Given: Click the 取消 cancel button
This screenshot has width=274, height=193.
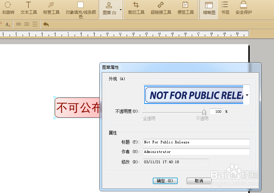Looking at the screenshot, I should 199,181.
